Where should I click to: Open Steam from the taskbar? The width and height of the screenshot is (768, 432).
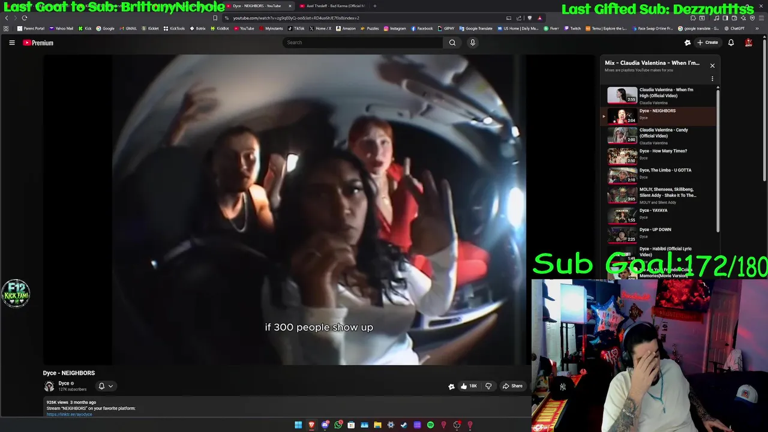404,425
